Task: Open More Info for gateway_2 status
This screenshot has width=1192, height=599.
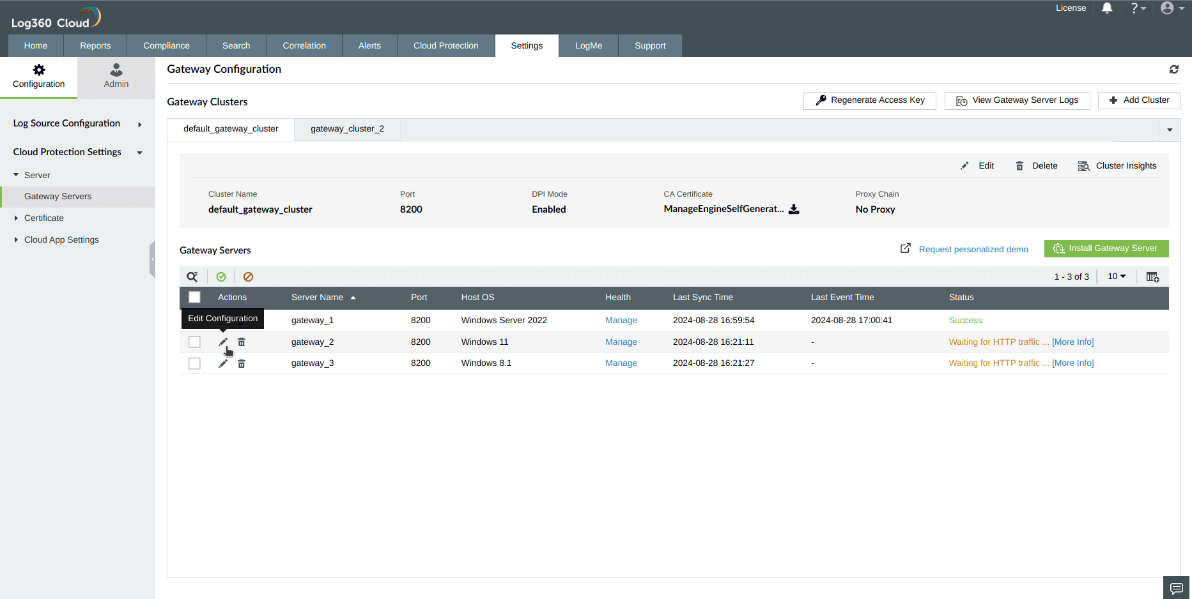Action: (1072, 342)
